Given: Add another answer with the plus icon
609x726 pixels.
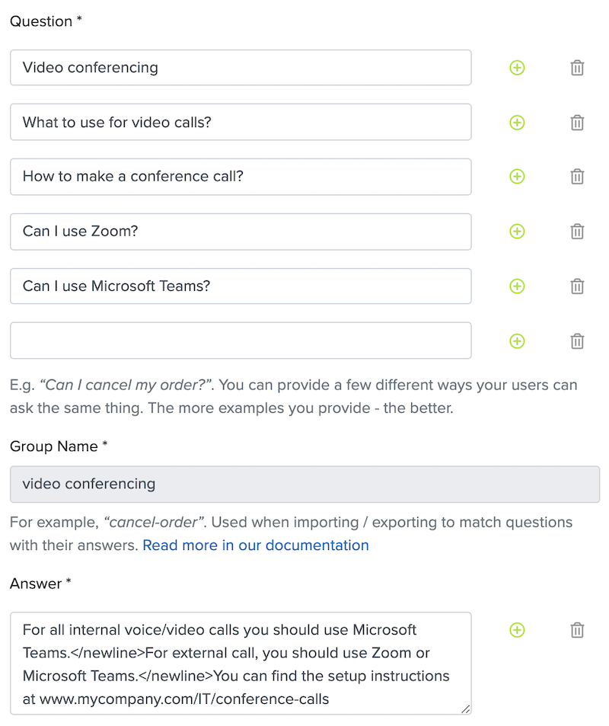Looking at the screenshot, I should (x=517, y=630).
